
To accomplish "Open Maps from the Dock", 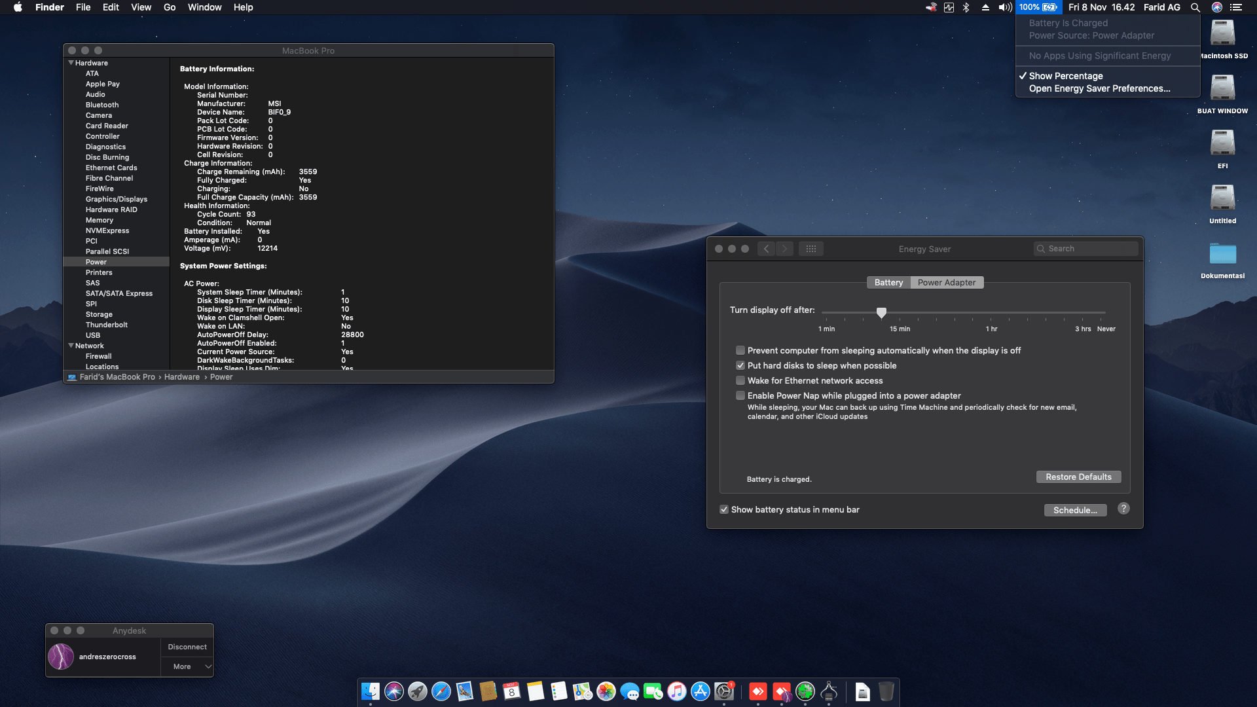I will pyautogui.click(x=583, y=692).
